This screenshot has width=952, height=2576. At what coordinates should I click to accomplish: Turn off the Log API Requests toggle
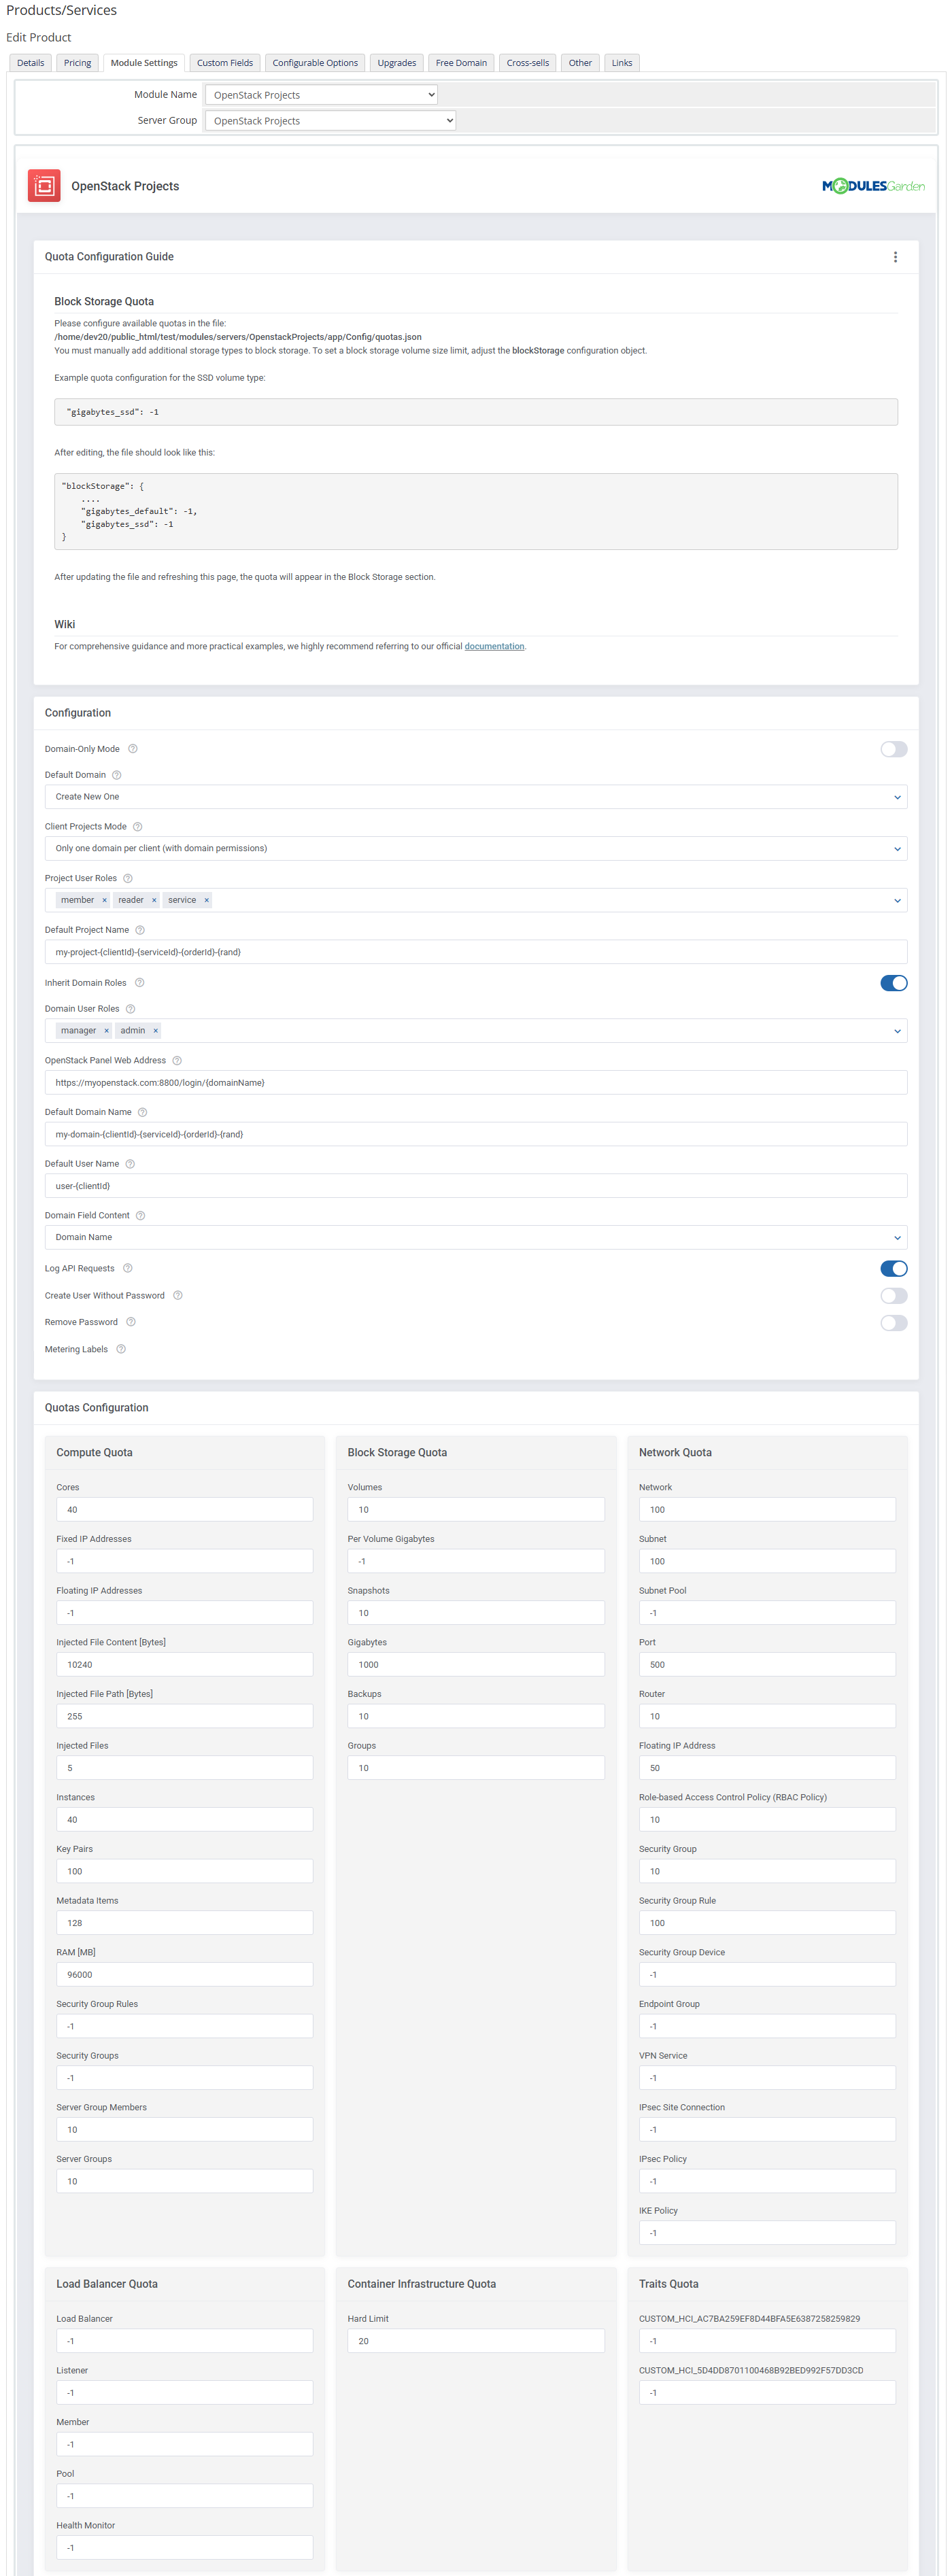[893, 1269]
